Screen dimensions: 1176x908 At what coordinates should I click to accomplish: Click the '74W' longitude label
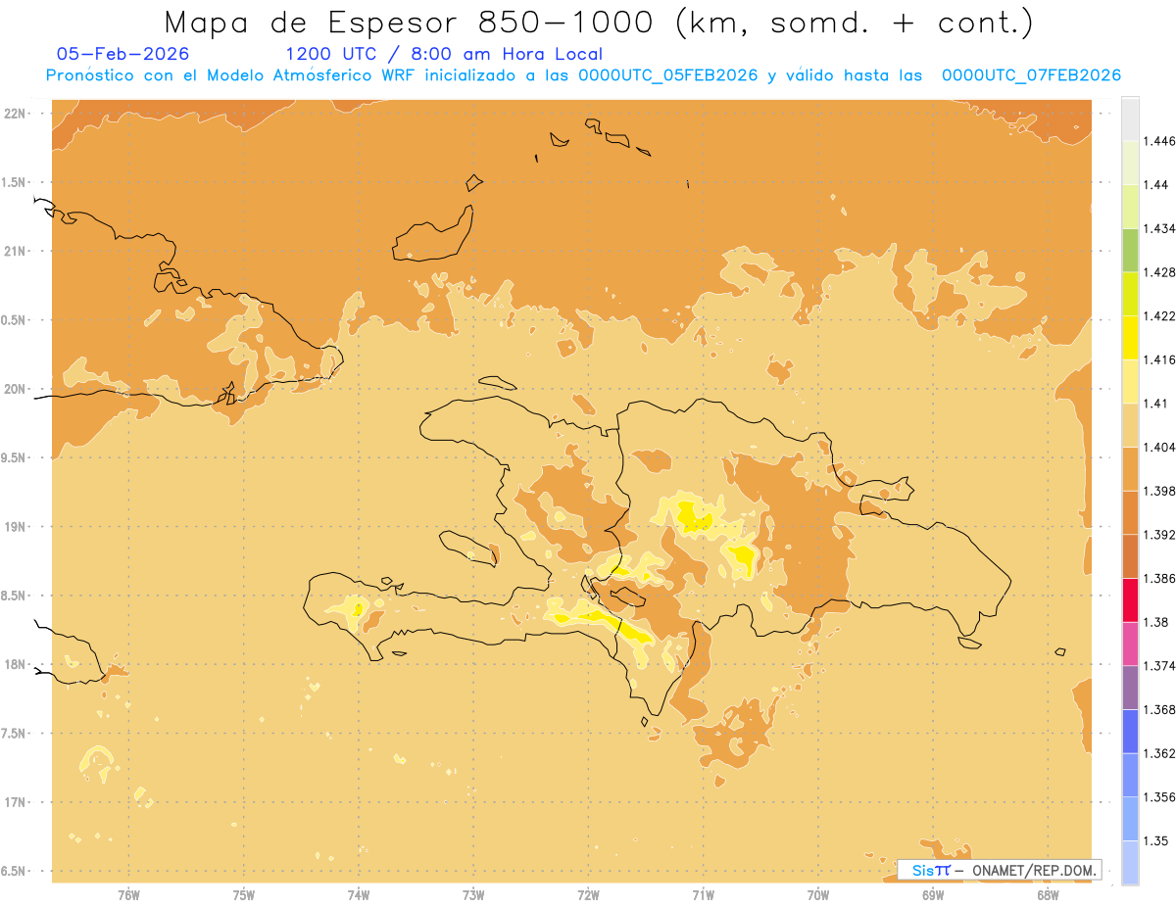[359, 895]
